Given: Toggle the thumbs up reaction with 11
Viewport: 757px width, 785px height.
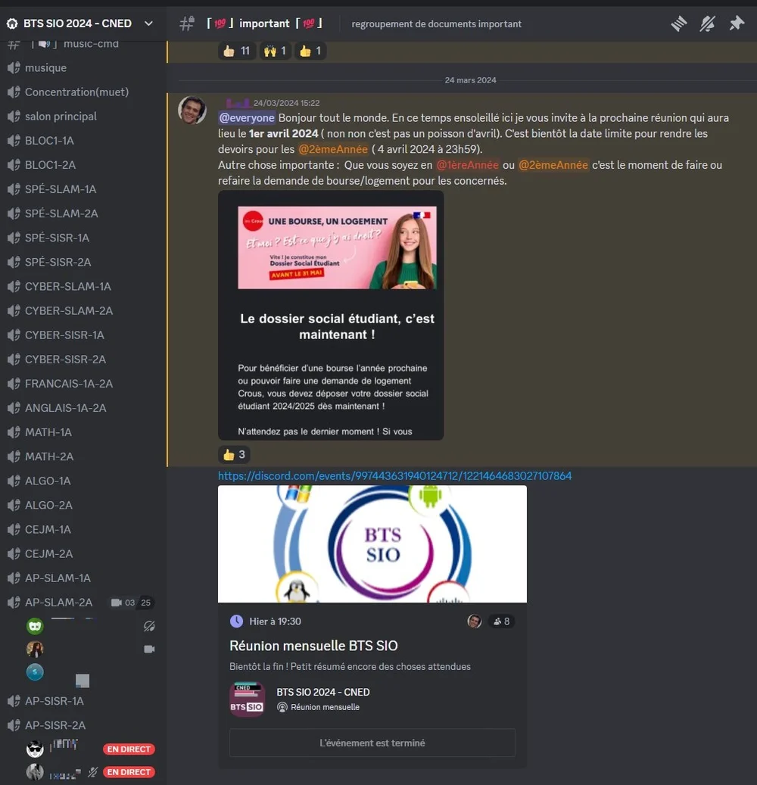Looking at the screenshot, I should pyautogui.click(x=237, y=51).
